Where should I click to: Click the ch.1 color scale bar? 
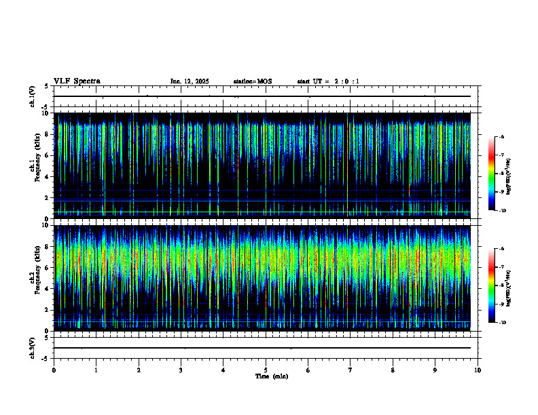coord(492,174)
